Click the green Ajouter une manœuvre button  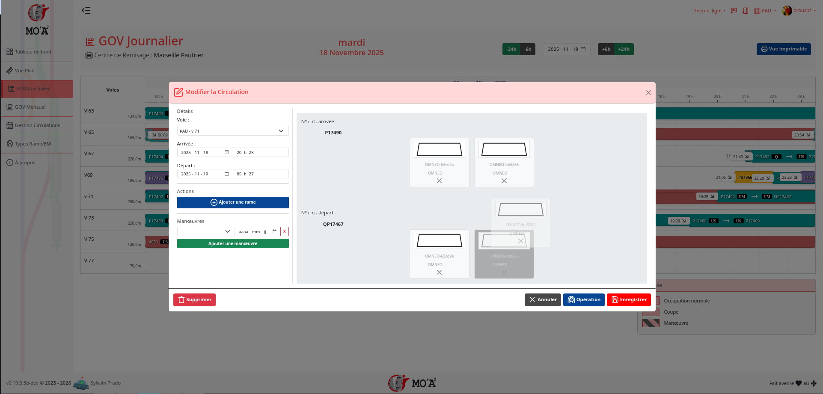coord(232,243)
